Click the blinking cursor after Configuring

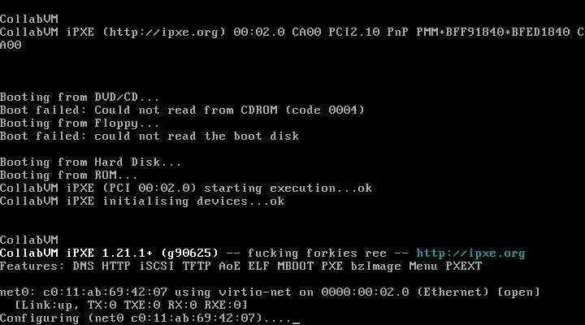pyautogui.click(x=296, y=323)
